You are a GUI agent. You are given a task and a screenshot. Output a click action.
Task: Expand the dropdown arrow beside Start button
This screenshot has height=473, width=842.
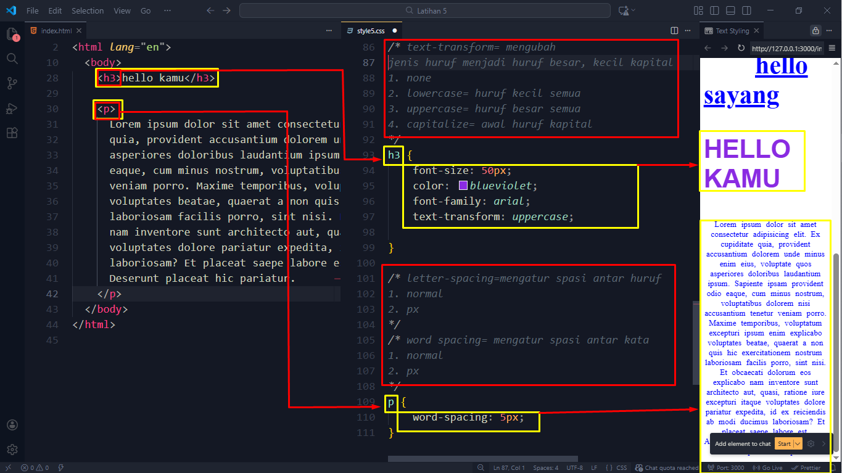point(798,443)
